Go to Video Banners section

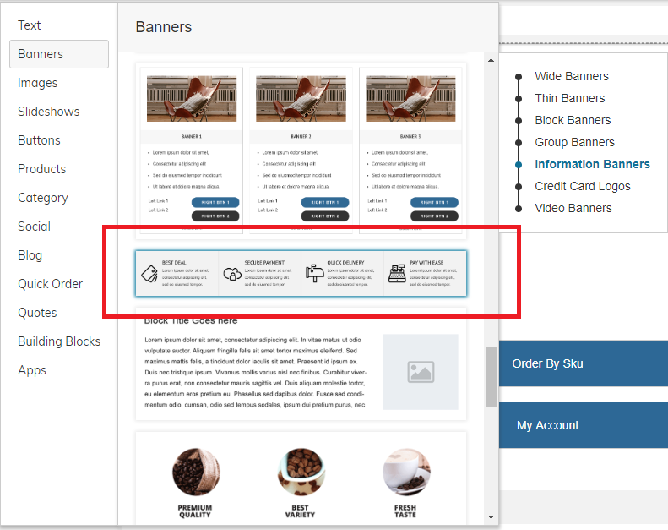tap(573, 208)
